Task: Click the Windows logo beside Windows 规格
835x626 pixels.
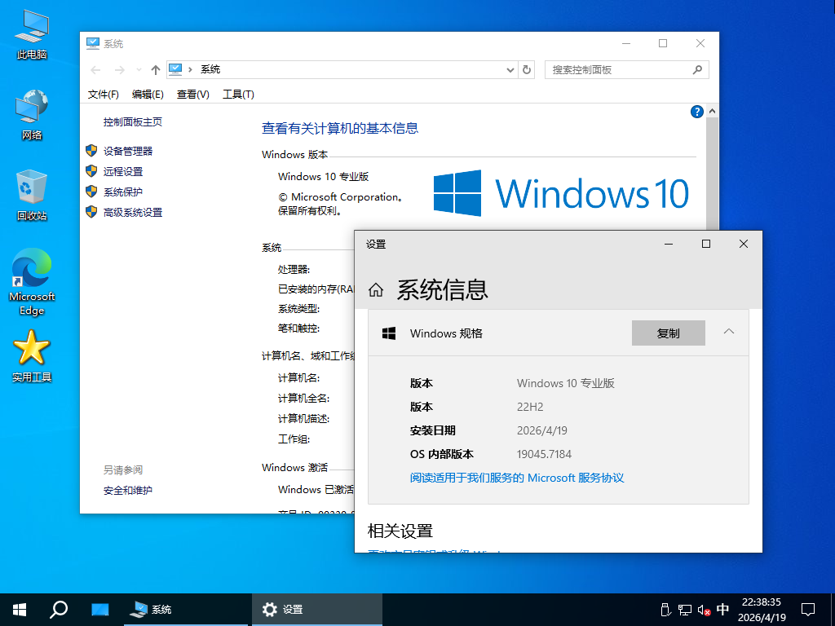Action: 389,333
